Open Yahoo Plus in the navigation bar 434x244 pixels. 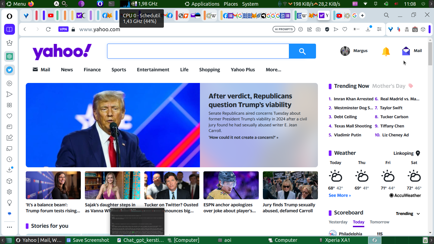243,70
